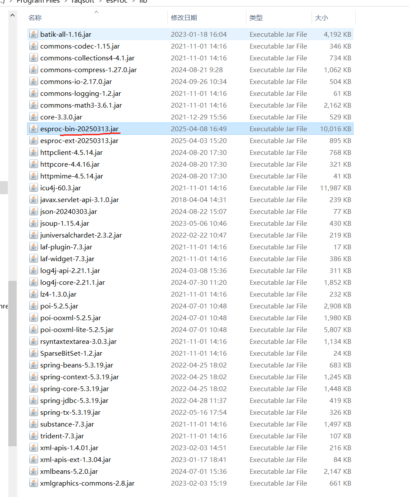
Task: Select file name xml-apis-1.4.01.jar
Action: coord(69,448)
